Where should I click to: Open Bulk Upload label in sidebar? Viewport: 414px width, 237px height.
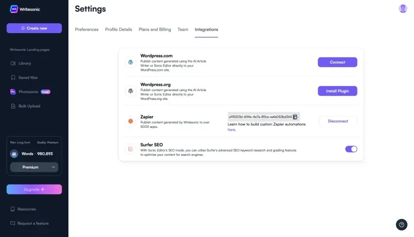(29, 106)
